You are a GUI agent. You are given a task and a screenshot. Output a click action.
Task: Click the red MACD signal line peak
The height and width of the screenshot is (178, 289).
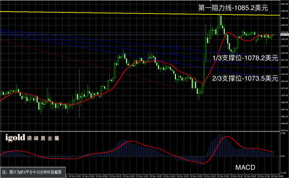pyautogui.click(x=227, y=137)
